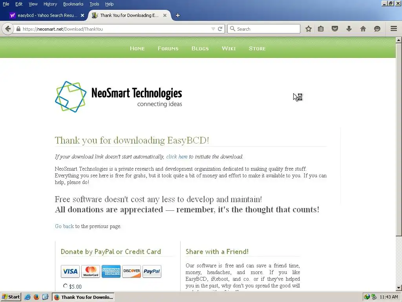Open the Tools menu
402x302 pixels.
coord(94,4)
